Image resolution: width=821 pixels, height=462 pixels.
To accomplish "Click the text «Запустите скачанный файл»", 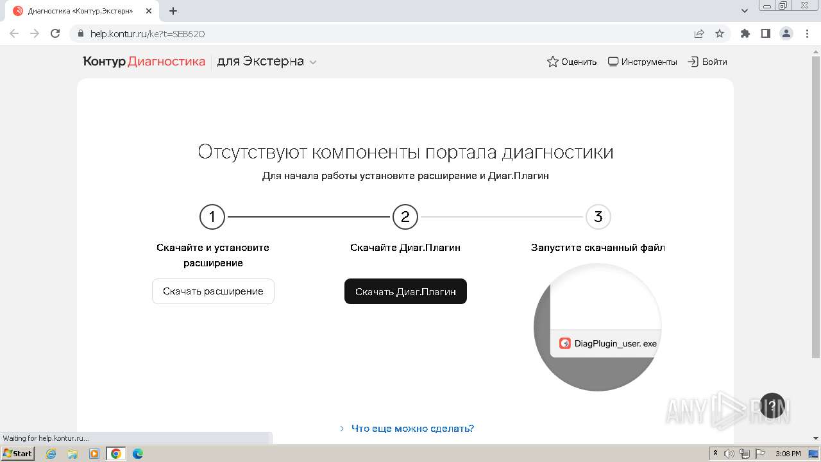I will [598, 248].
